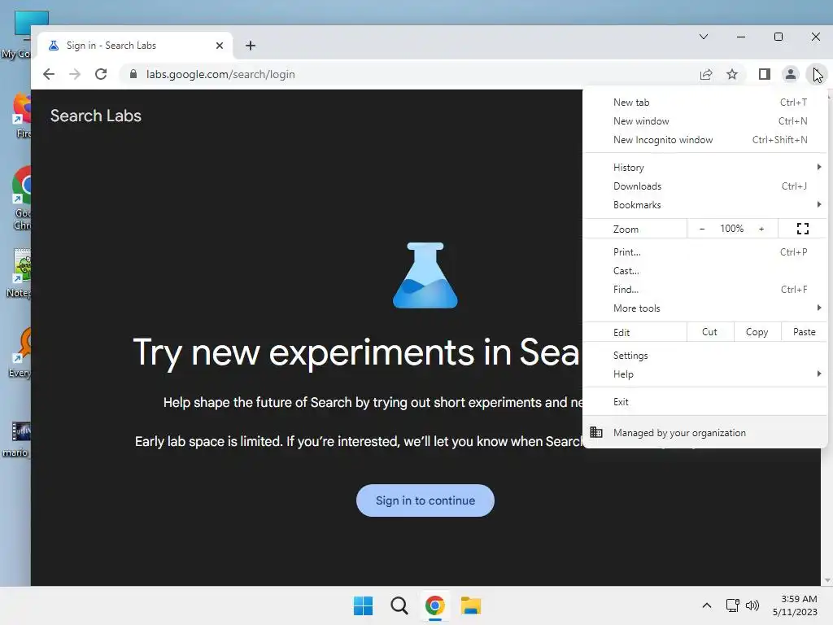Choose Exit from the Chrome menu
Viewport: 833px width, 625px height.
(x=705, y=402)
